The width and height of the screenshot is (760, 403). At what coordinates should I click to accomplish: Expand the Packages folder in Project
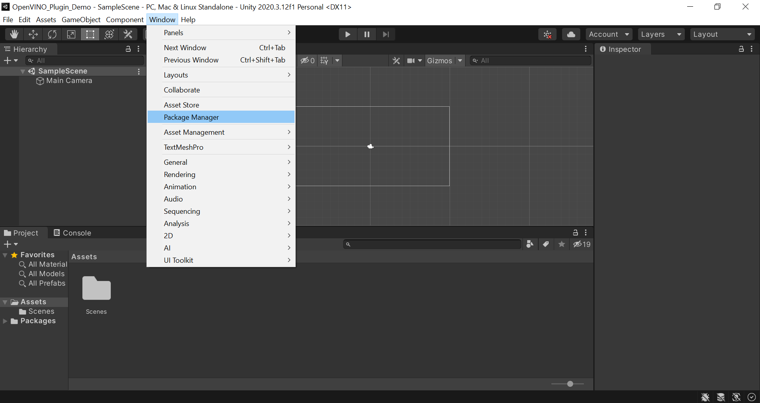tap(5, 321)
